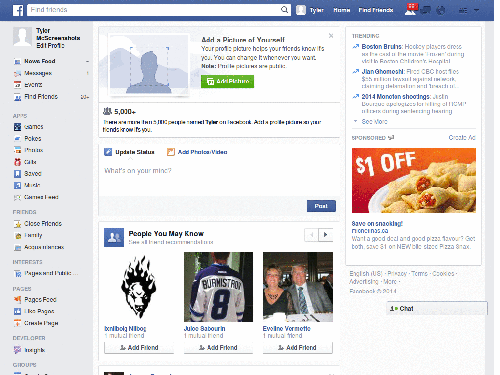This screenshot has width=500, height=375.
Task: Open friend requests icon with 99+ badge
Action: tap(410, 10)
